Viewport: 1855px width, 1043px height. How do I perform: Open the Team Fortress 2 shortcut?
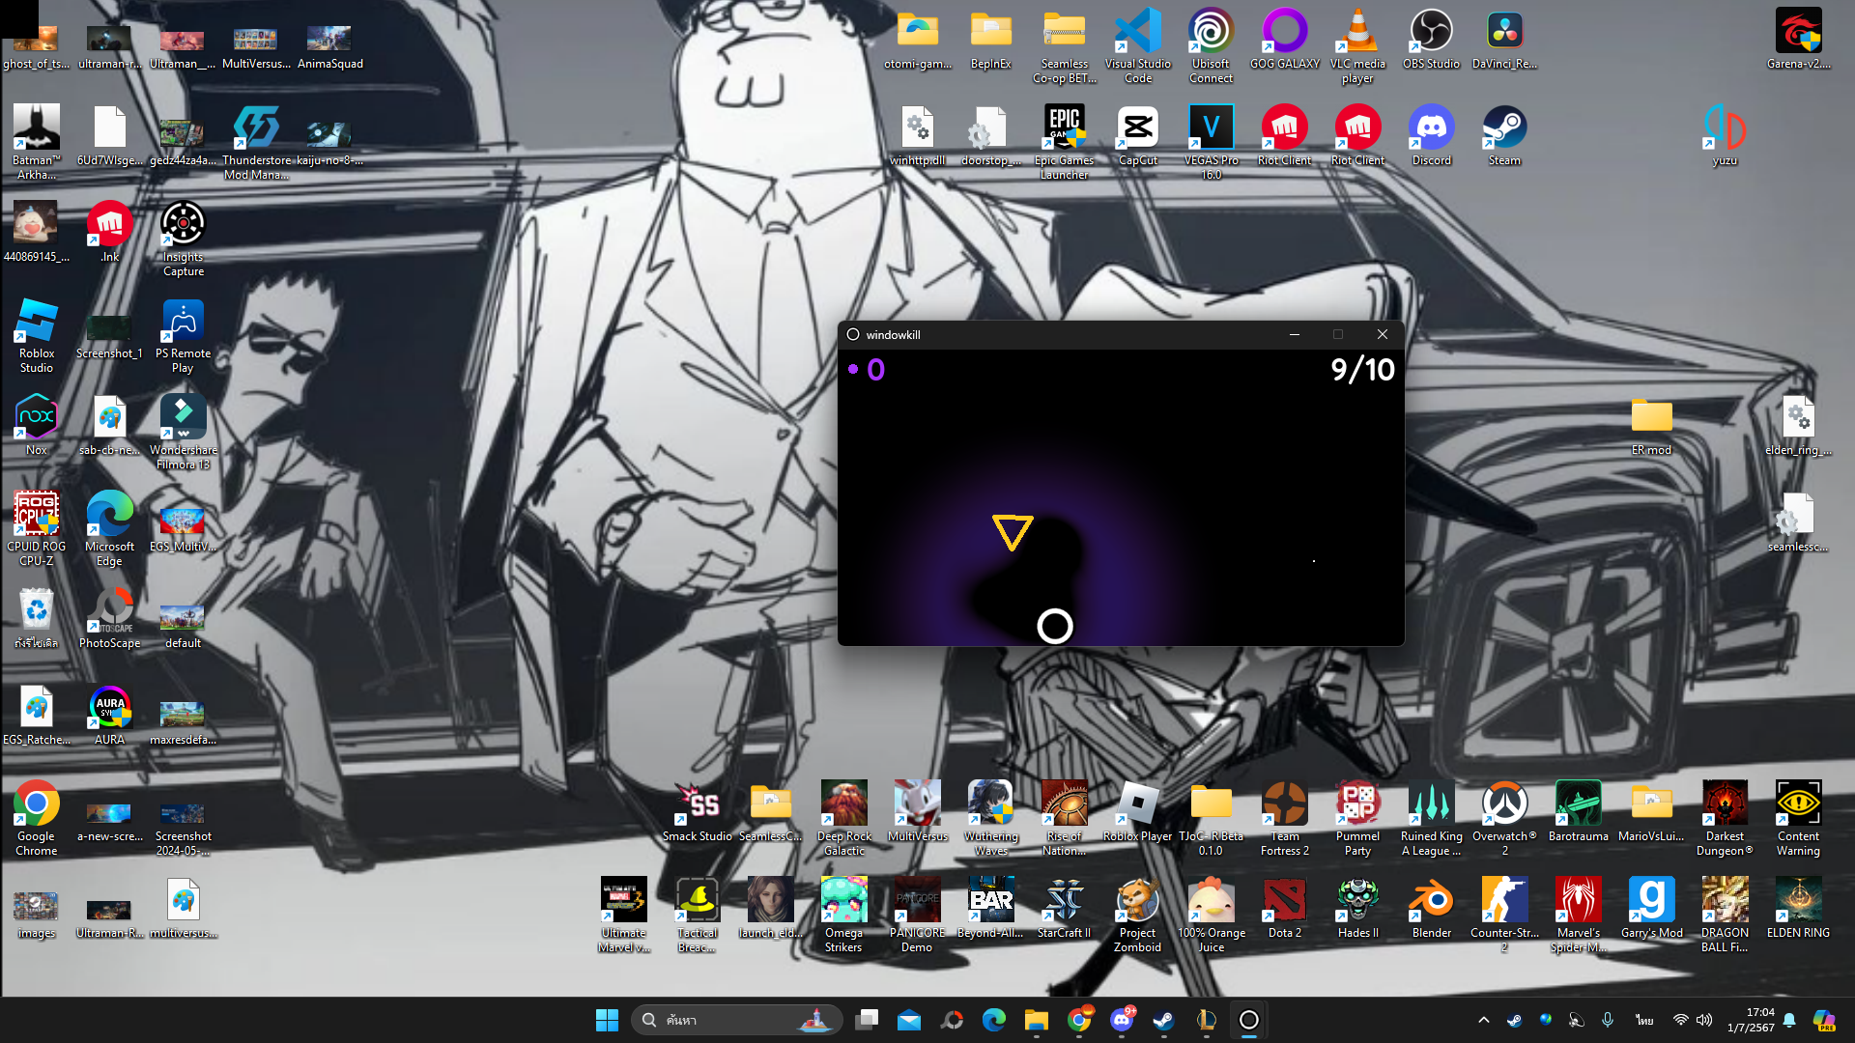(x=1284, y=818)
